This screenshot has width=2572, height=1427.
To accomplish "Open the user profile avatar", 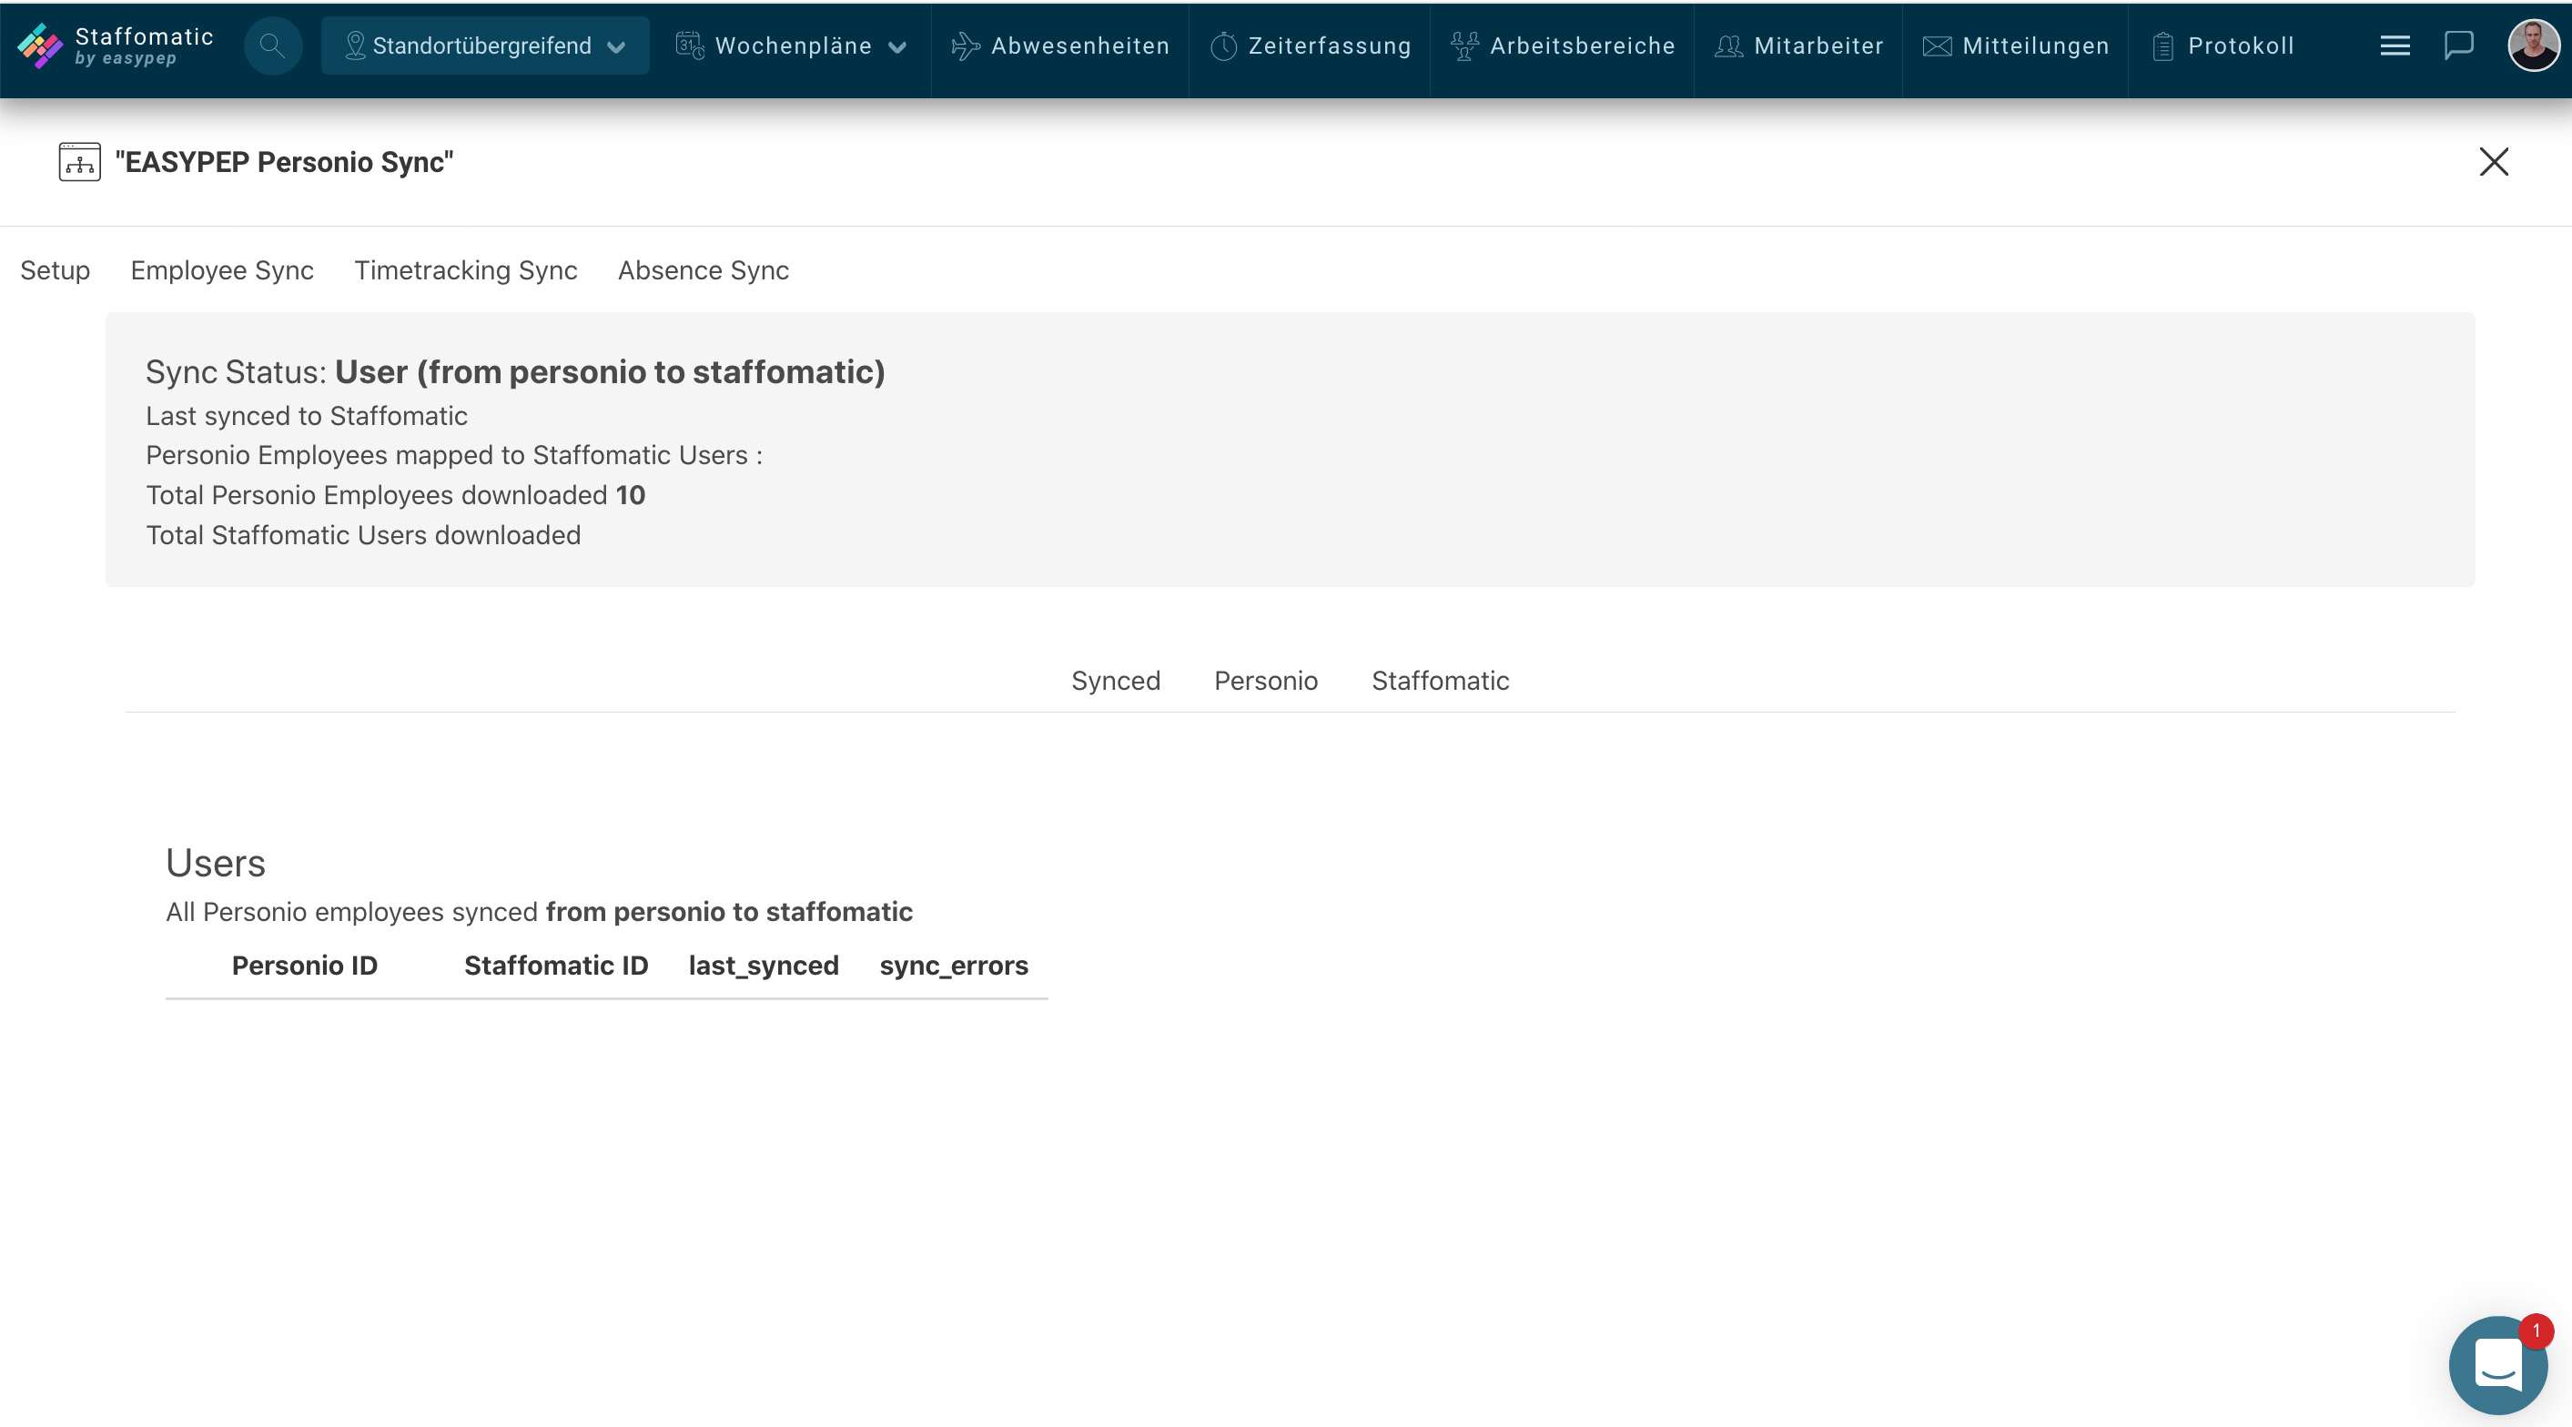I will point(2533,46).
